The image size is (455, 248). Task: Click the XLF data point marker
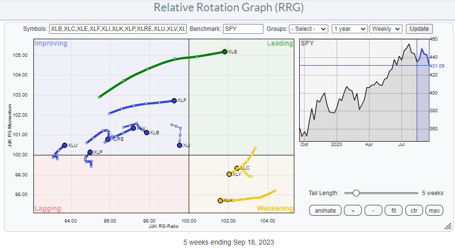pyautogui.click(x=174, y=100)
